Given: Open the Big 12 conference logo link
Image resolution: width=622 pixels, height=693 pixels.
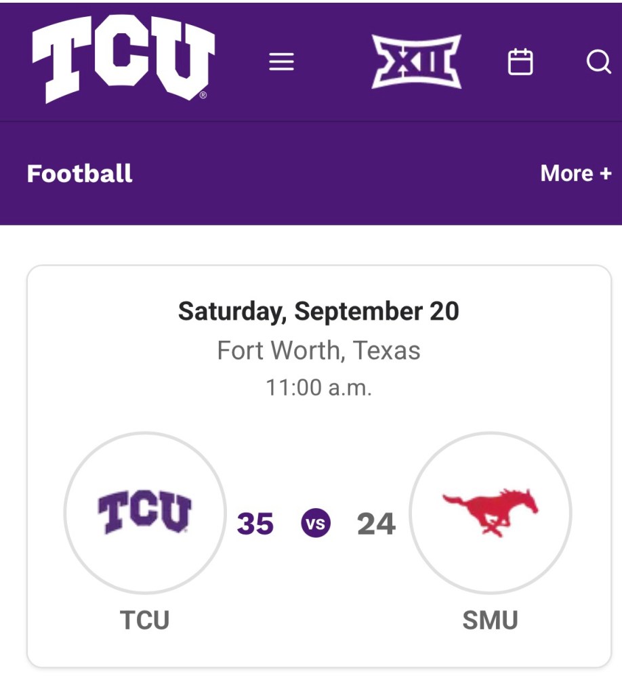Looking at the screenshot, I should coord(416,62).
